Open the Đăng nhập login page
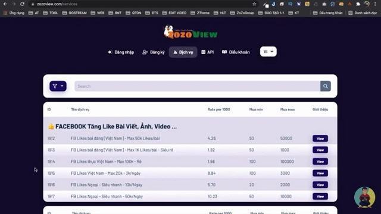381x214 pixels. point(121,52)
